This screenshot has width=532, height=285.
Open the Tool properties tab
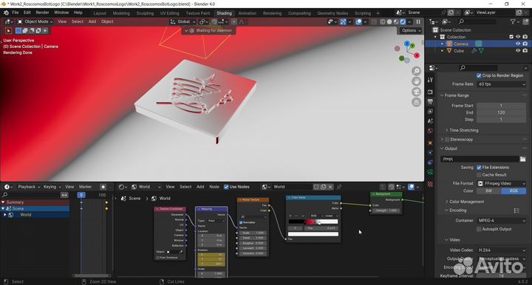click(430, 80)
